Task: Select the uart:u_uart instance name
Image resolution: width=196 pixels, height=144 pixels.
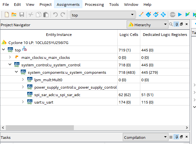Action: [44, 102]
